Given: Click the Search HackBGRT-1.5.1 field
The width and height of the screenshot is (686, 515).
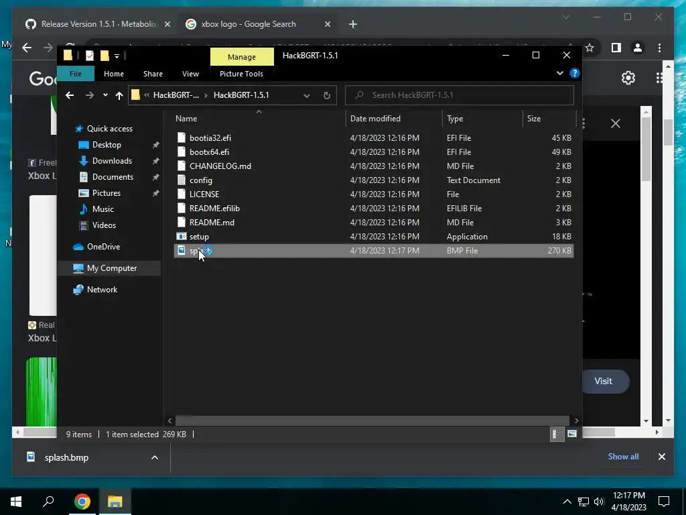Looking at the screenshot, I should click(460, 95).
